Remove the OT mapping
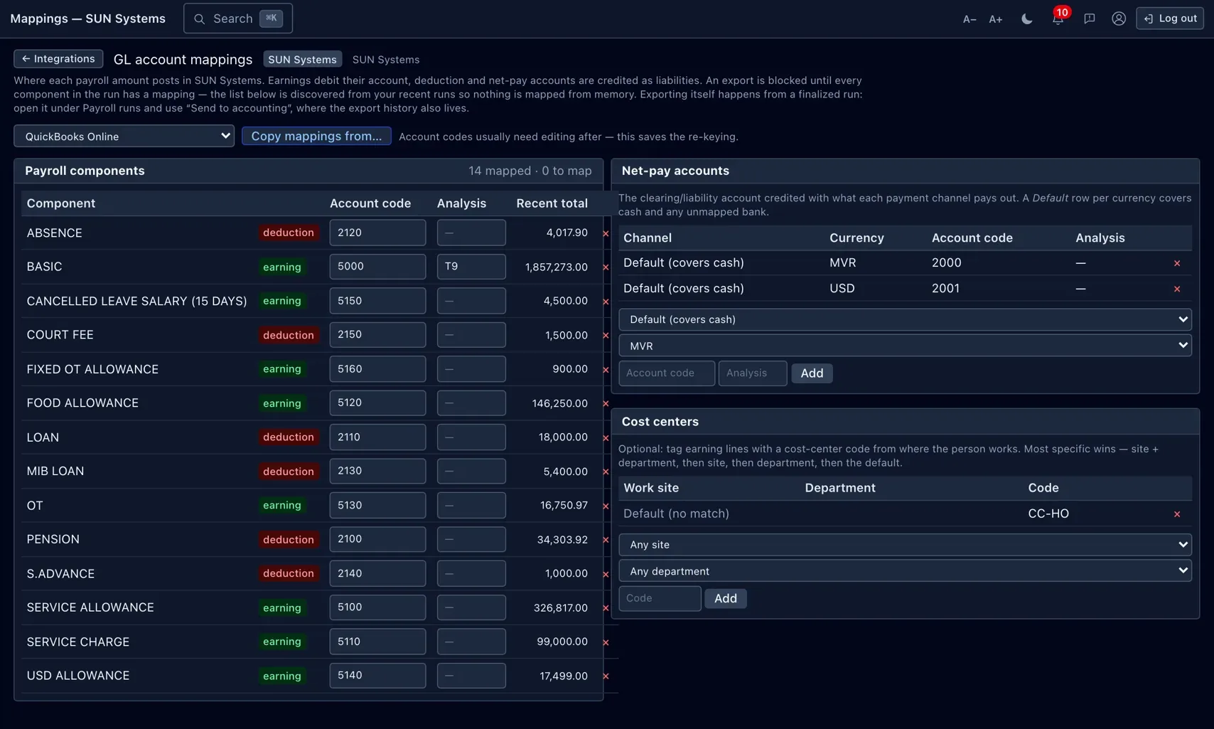 point(606,506)
